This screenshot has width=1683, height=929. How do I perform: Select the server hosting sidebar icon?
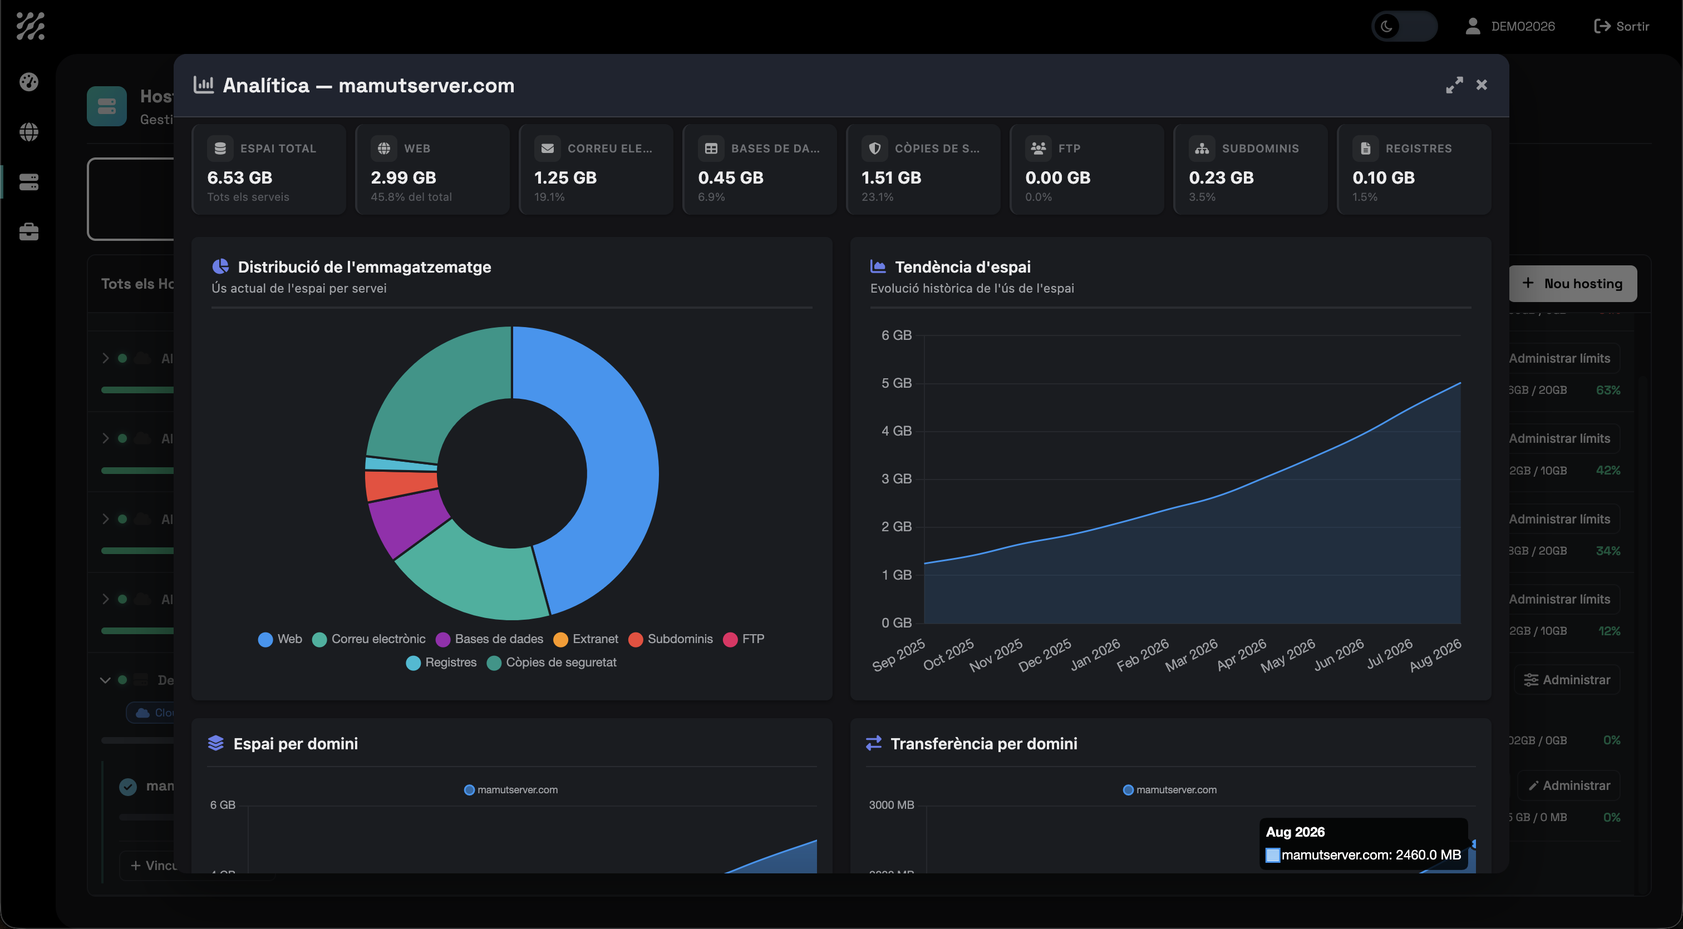[29, 182]
